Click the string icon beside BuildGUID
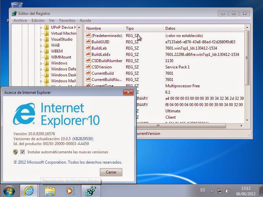 (88, 42)
